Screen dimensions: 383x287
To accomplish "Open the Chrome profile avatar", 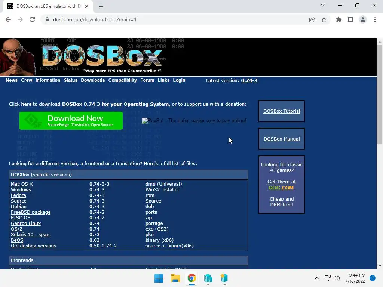I will click(363, 19).
